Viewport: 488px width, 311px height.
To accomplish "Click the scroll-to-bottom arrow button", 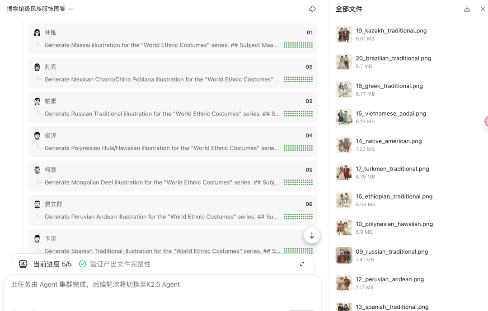I will (312, 236).
